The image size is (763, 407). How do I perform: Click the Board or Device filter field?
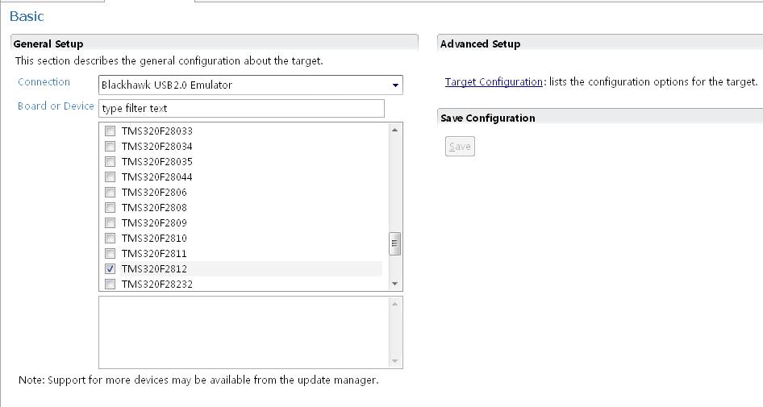(x=242, y=108)
